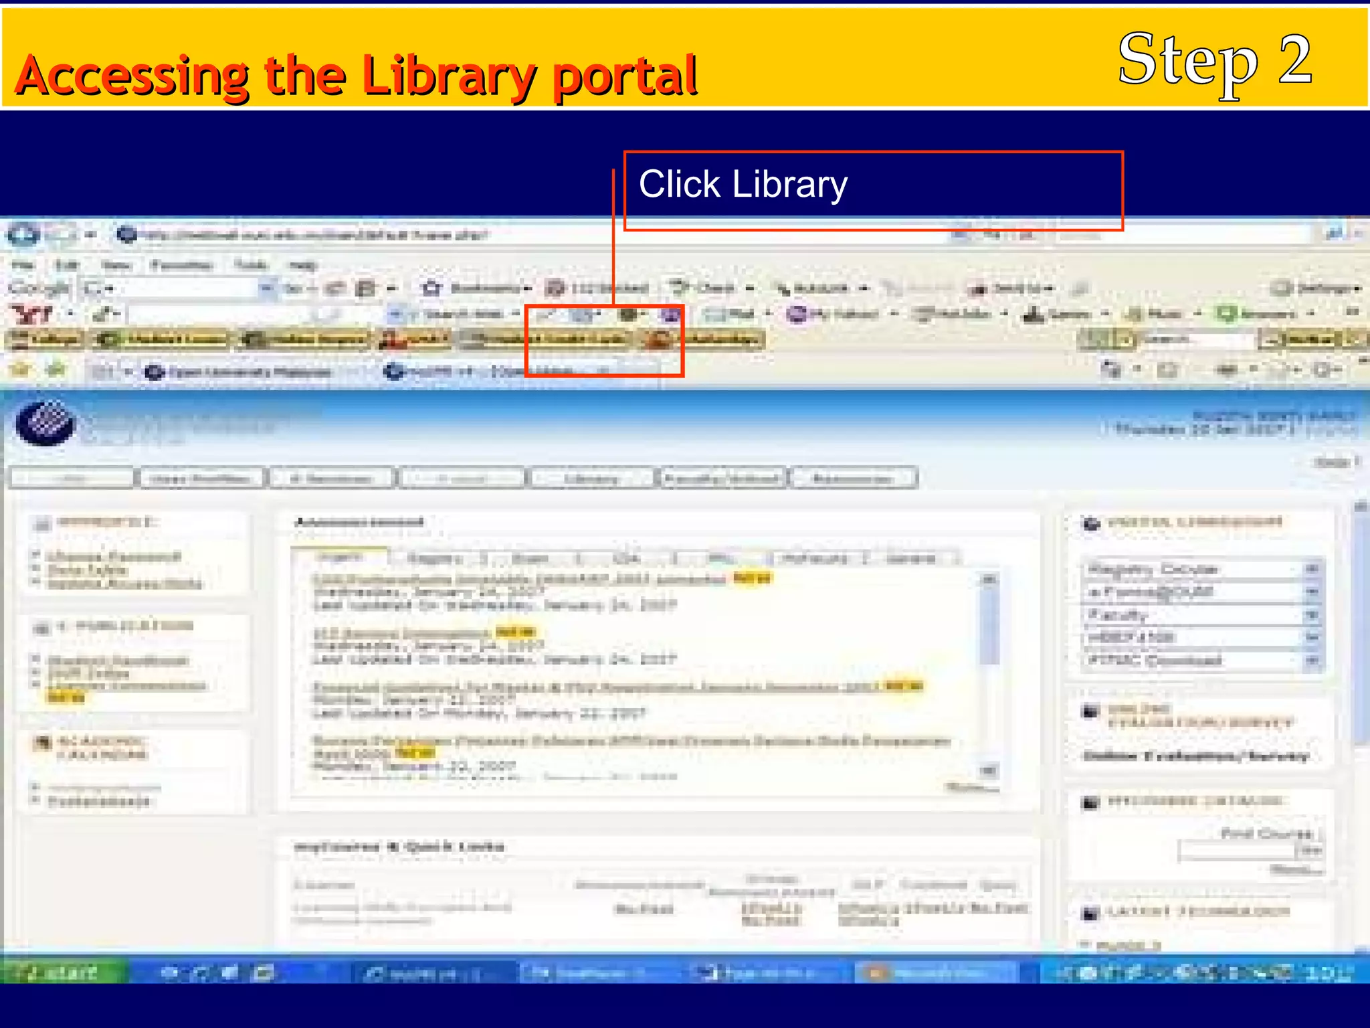
Task: Click the Games icon in Yahoo toolbar
Action: pyautogui.click(x=1034, y=313)
